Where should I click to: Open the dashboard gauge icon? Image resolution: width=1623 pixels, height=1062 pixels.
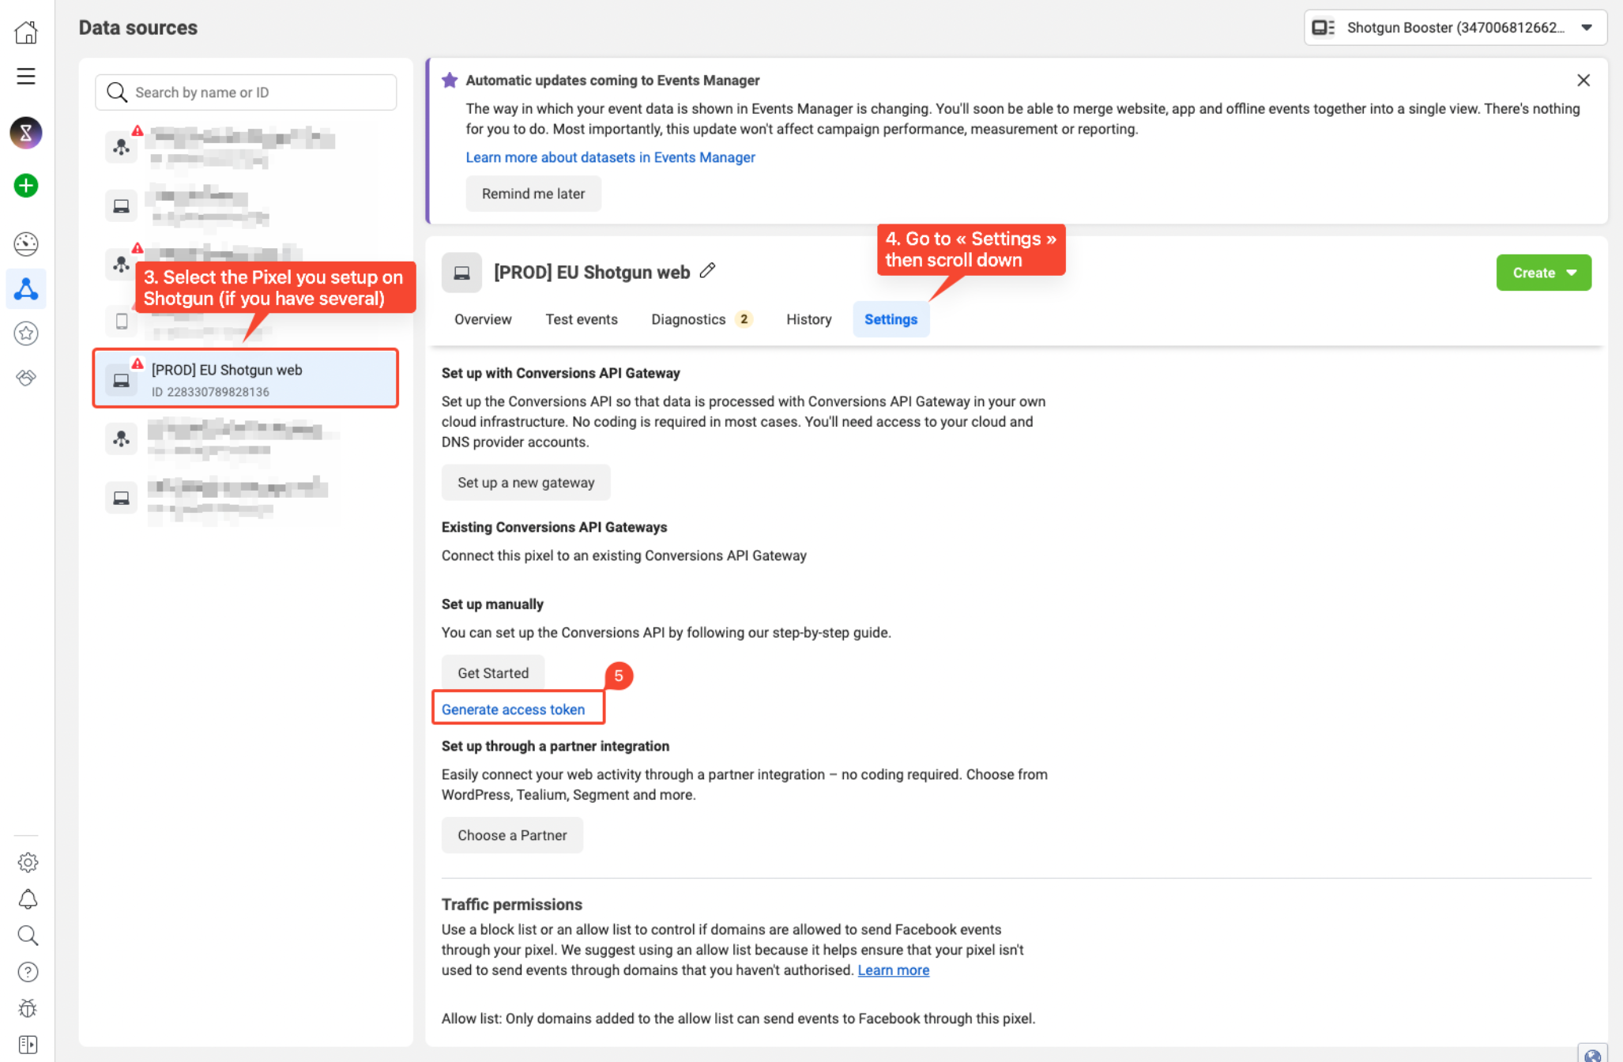tap(26, 244)
